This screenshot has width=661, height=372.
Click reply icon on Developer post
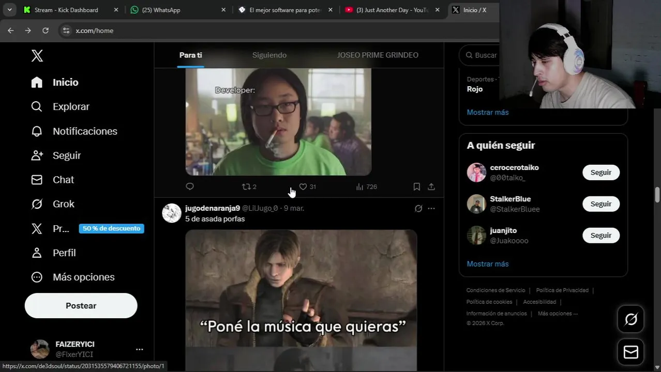[190, 187]
